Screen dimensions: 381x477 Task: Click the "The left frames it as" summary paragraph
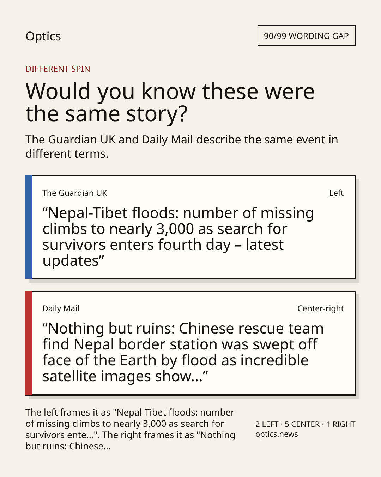130,429
